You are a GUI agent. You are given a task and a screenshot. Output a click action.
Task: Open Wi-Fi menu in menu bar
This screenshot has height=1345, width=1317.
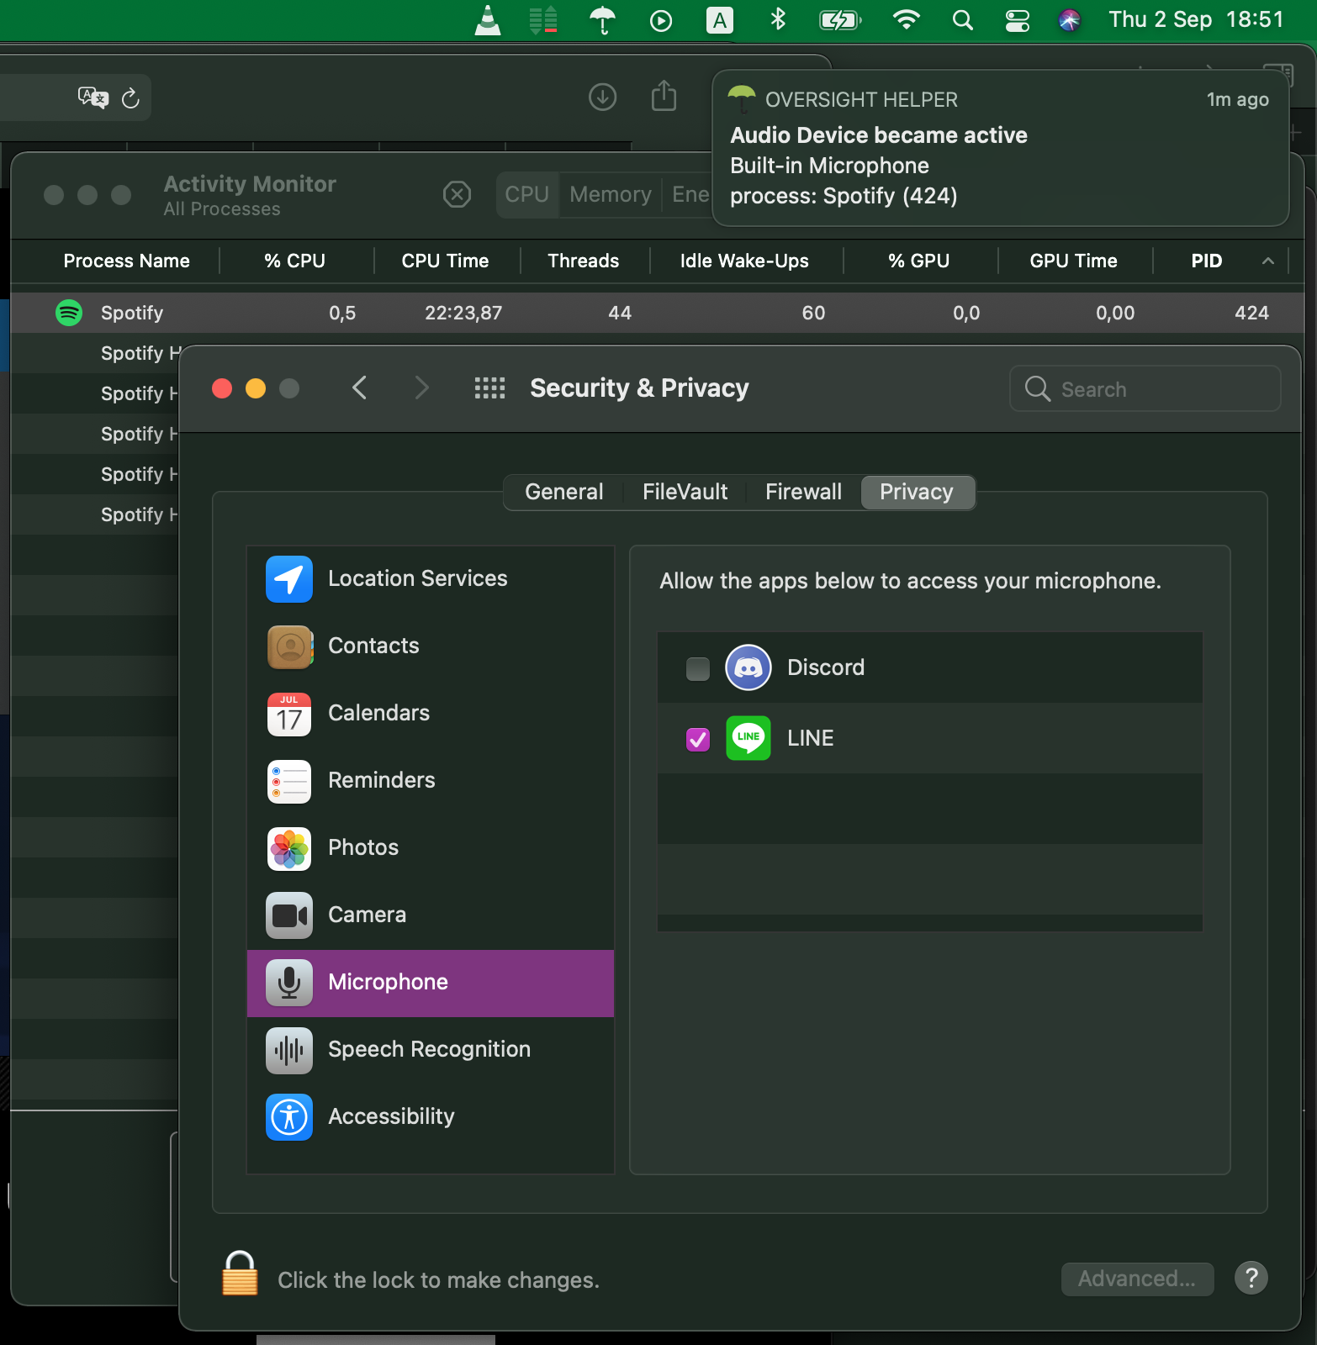pos(906,19)
